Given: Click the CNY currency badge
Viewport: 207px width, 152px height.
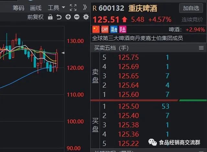Looking at the screenshot, I should (x=105, y=29).
